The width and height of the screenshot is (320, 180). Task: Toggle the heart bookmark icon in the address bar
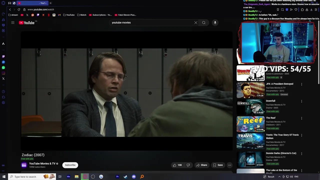click(296, 9)
